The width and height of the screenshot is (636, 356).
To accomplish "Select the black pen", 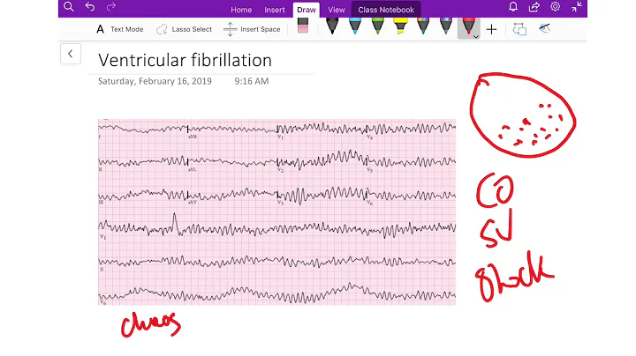I will (x=332, y=26).
